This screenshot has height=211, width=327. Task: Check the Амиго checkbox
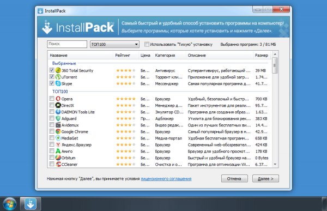(52, 151)
